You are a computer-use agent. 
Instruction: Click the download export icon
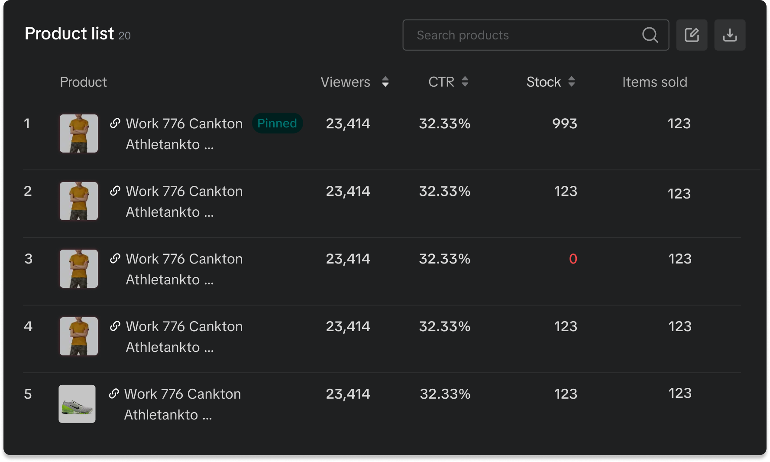pos(730,35)
